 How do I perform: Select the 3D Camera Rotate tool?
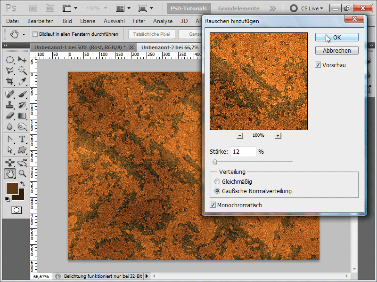pyautogui.click(x=22, y=163)
